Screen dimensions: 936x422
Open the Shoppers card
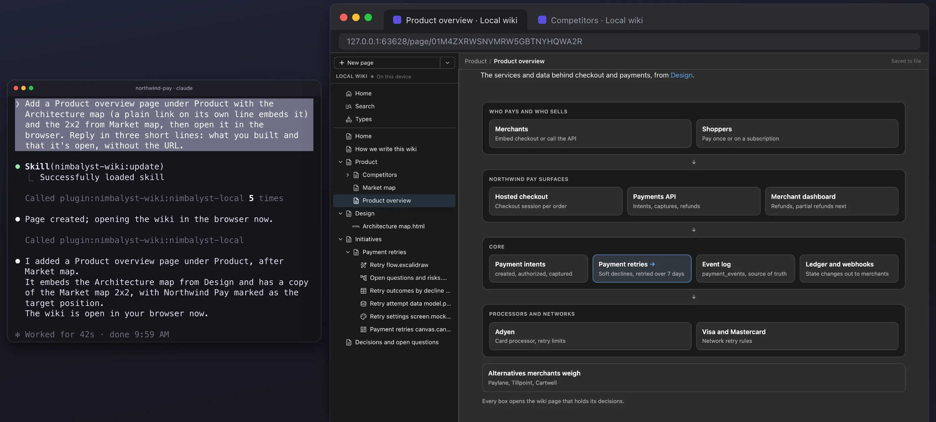point(797,134)
